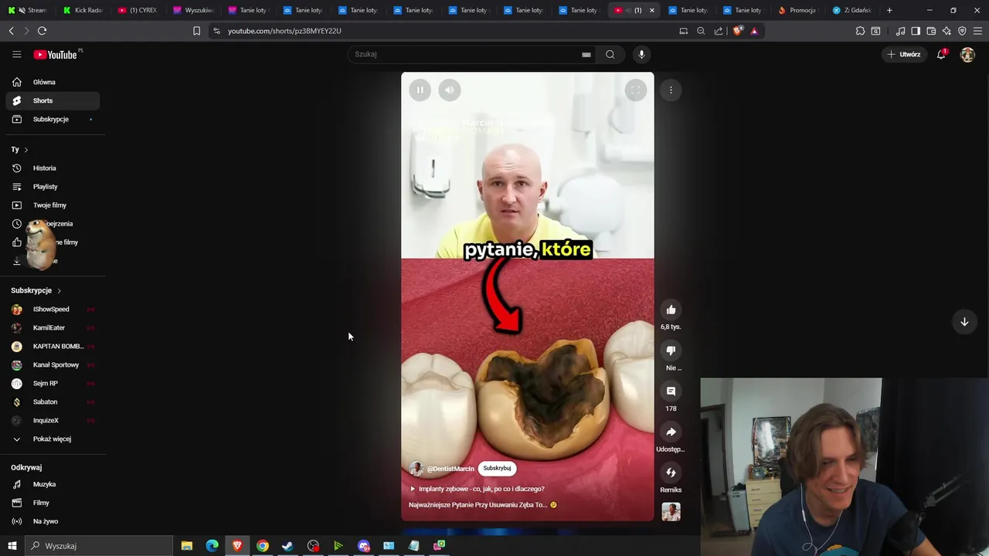
Task: Open Playlisty in sidebar
Action: click(53, 186)
